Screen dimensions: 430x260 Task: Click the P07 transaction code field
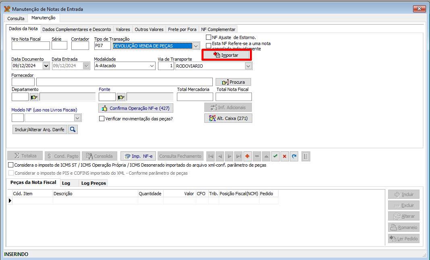pyautogui.click(x=103, y=46)
